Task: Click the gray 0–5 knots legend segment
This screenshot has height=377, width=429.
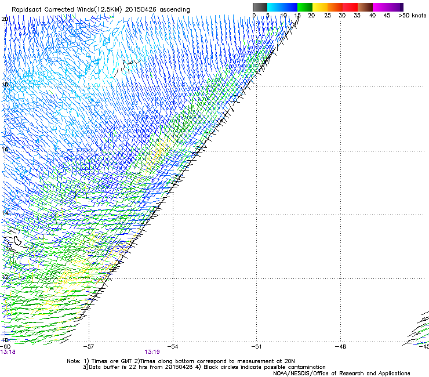Action: point(260,7)
